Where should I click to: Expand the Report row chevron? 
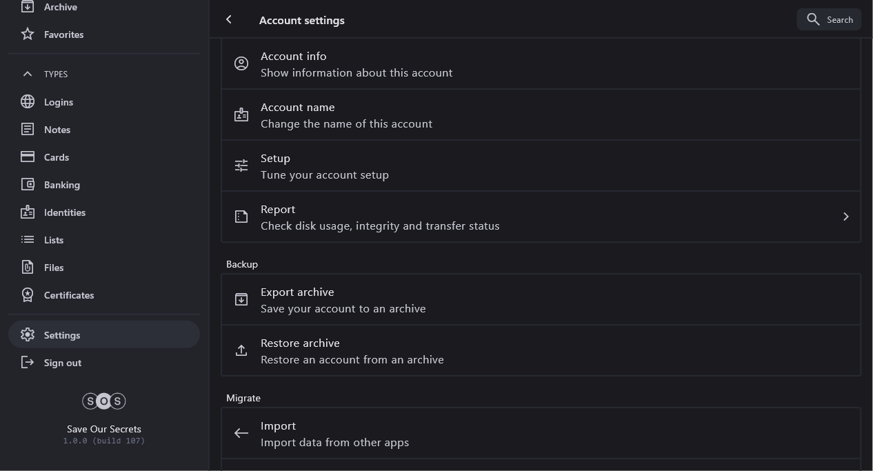[x=845, y=217]
